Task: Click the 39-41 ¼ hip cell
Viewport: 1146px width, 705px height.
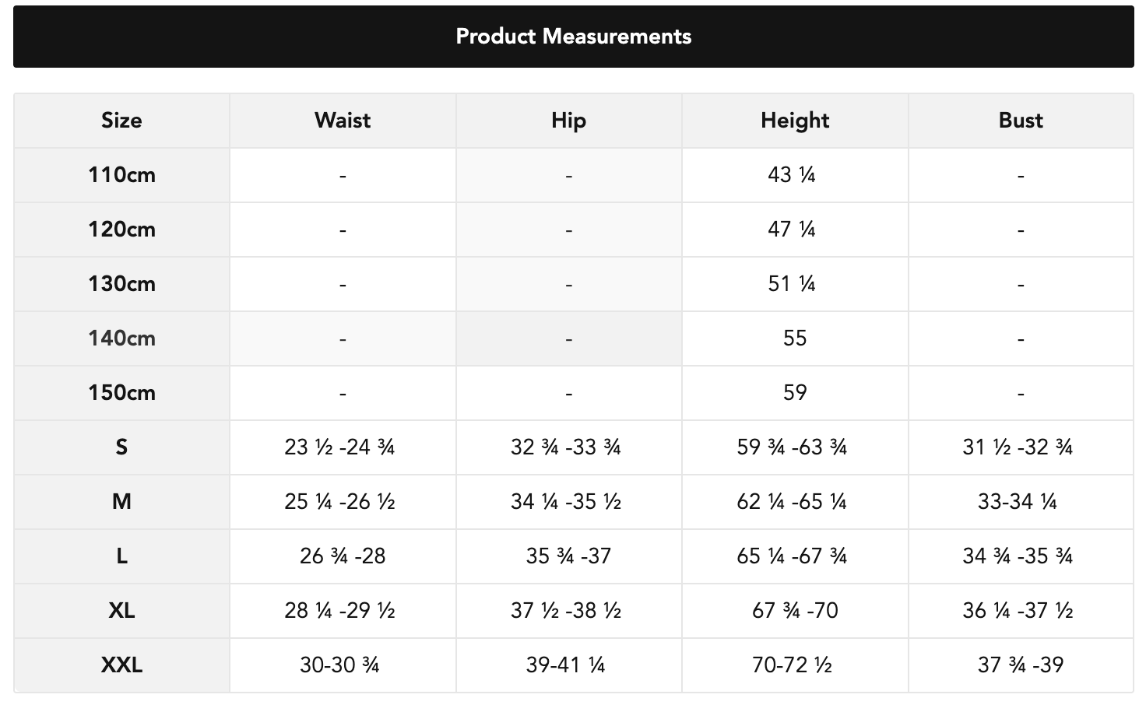Action: pos(566,665)
